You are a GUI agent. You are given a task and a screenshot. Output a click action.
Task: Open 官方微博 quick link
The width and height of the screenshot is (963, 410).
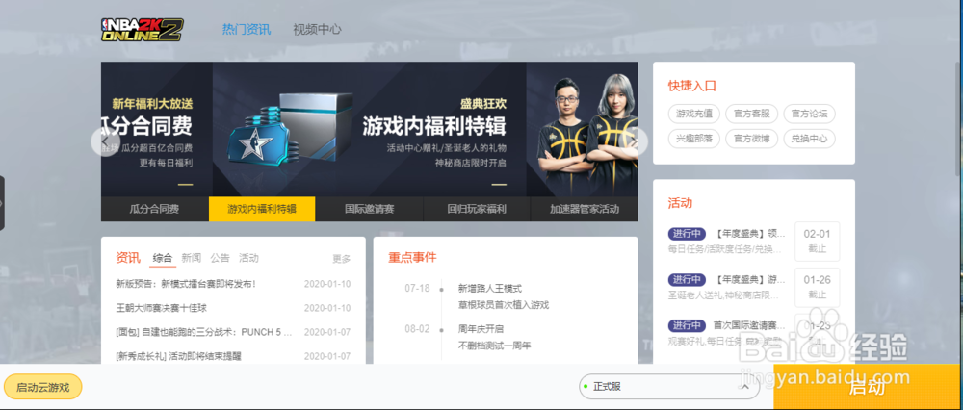tap(752, 139)
